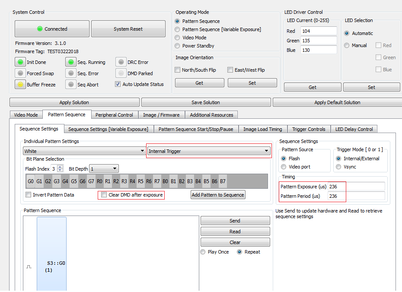The image size is (402, 292).
Task: Open the Trigger Controls tab
Action: coord(309,129)
